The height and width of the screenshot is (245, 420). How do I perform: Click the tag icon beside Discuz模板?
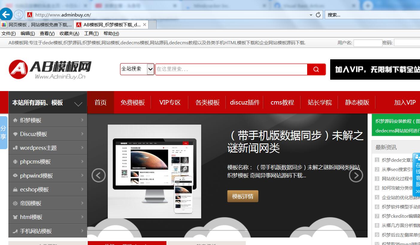click(15, 134)
